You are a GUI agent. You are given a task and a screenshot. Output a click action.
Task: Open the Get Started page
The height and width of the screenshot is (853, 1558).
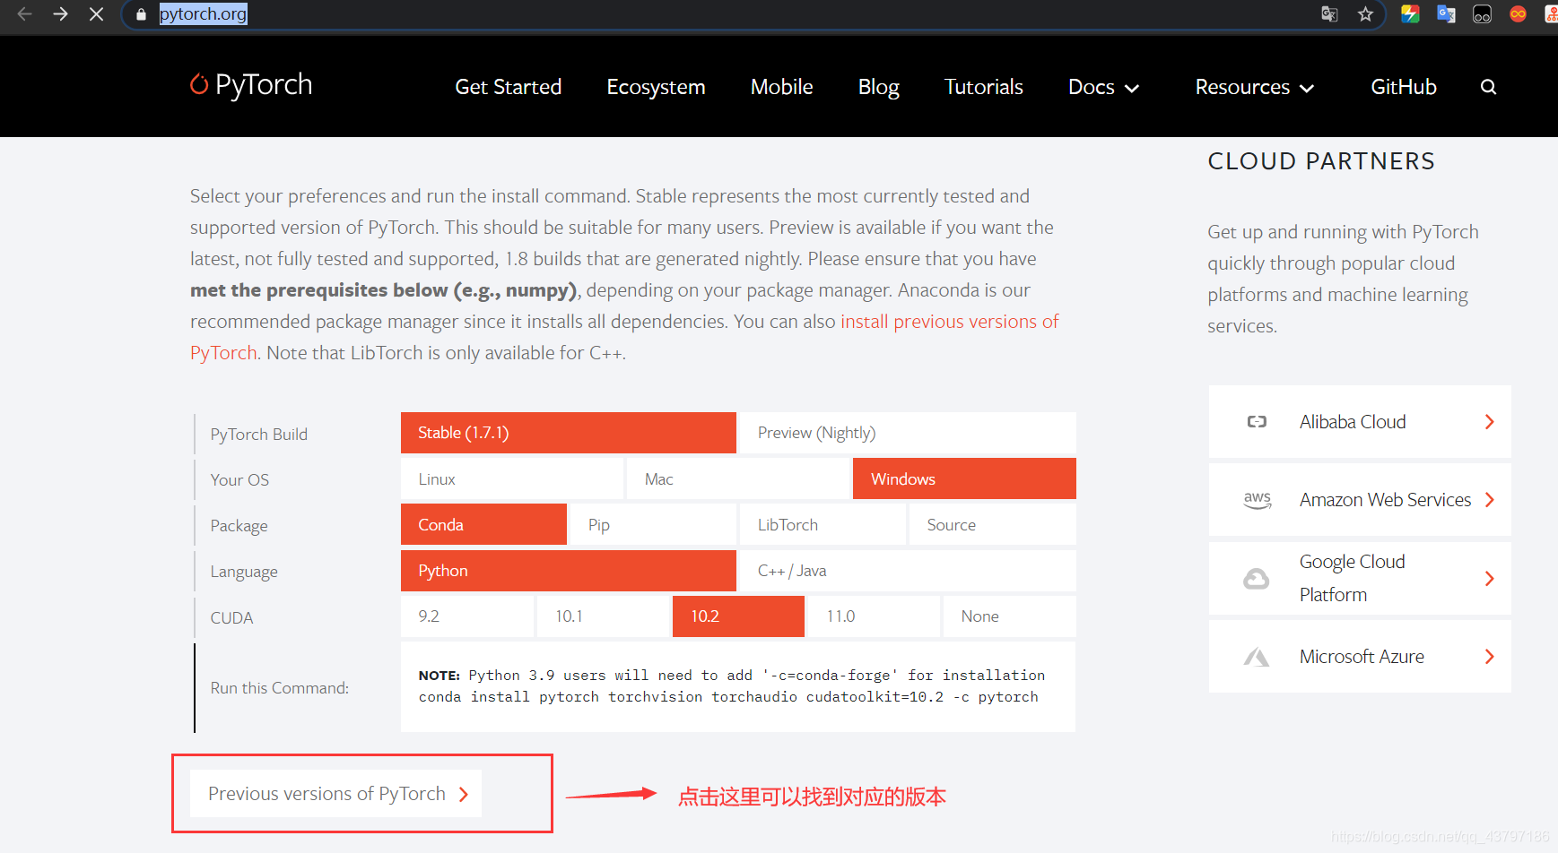click(x=508, y=87)
